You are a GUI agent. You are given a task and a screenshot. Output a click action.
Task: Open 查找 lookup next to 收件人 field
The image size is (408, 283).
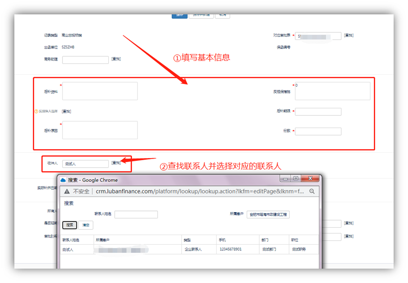click(116, 163)
